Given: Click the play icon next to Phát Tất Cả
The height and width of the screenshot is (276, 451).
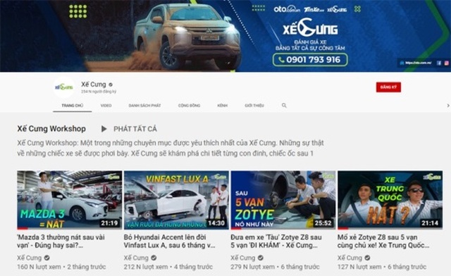Looking at the screenshot, I should (104, 129).
